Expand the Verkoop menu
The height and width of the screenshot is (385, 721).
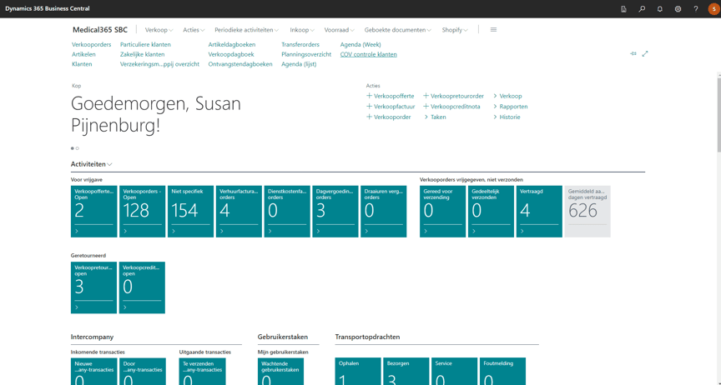pyautogui.click(x=159, y=30)
